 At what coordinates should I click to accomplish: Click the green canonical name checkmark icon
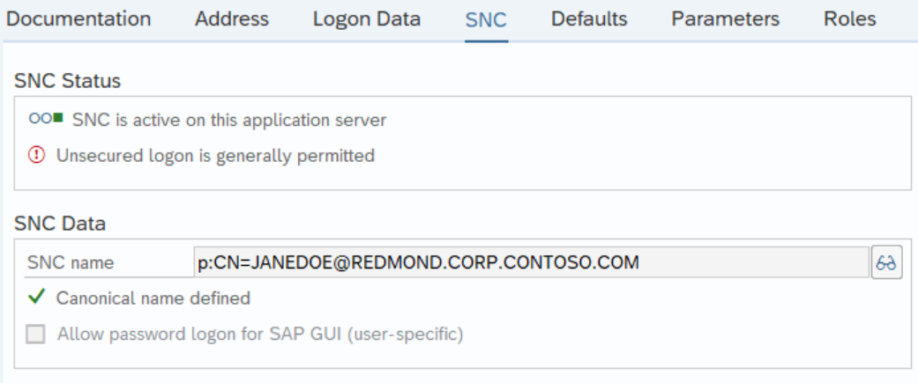click(x=36, y=298)
